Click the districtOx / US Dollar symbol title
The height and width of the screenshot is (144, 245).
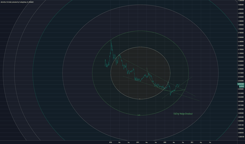17,2
